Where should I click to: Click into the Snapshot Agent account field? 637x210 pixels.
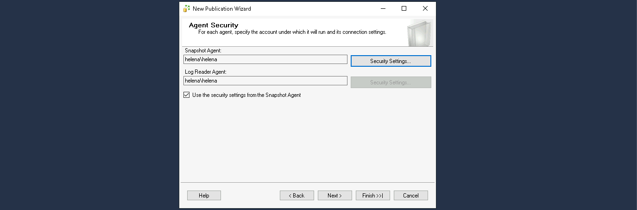point(265,59)
